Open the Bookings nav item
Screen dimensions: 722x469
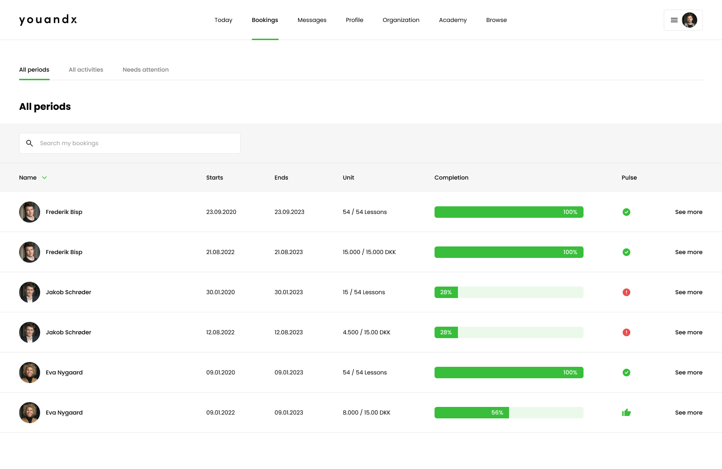pos(265,20)
